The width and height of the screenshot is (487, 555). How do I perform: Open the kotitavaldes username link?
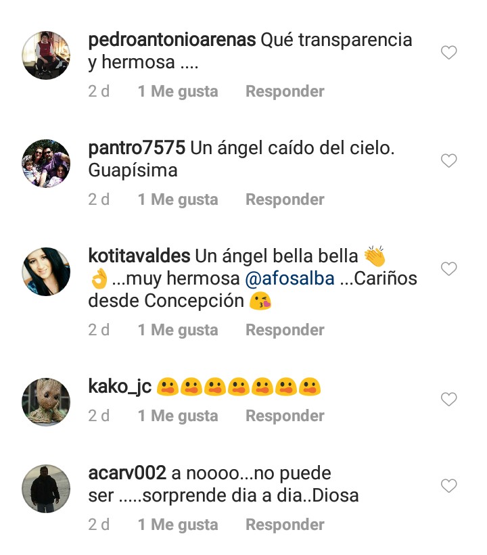[x=139, y=256]
